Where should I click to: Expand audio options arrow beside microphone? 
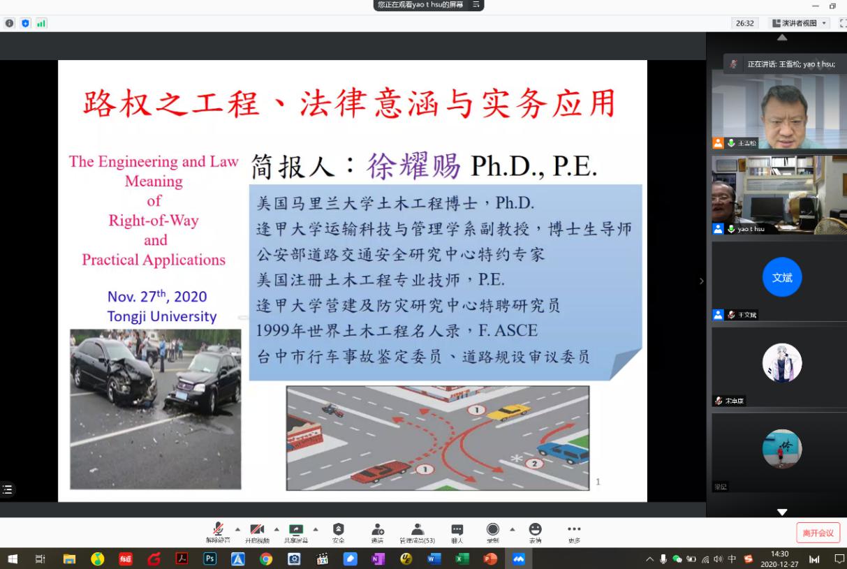tap(237, 529)
